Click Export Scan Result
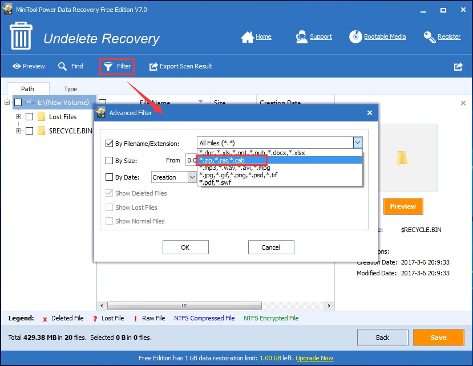Screen dimensions: 473x366 pos(181,66)
